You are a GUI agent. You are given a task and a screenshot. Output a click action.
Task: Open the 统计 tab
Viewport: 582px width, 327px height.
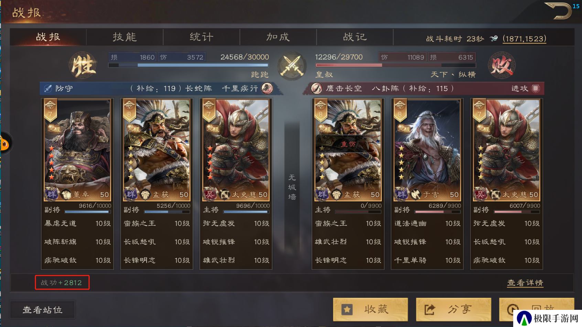tap(202, 37)
